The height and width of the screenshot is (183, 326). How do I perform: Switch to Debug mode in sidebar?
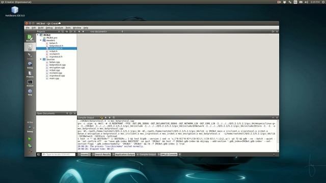(30, 65)
